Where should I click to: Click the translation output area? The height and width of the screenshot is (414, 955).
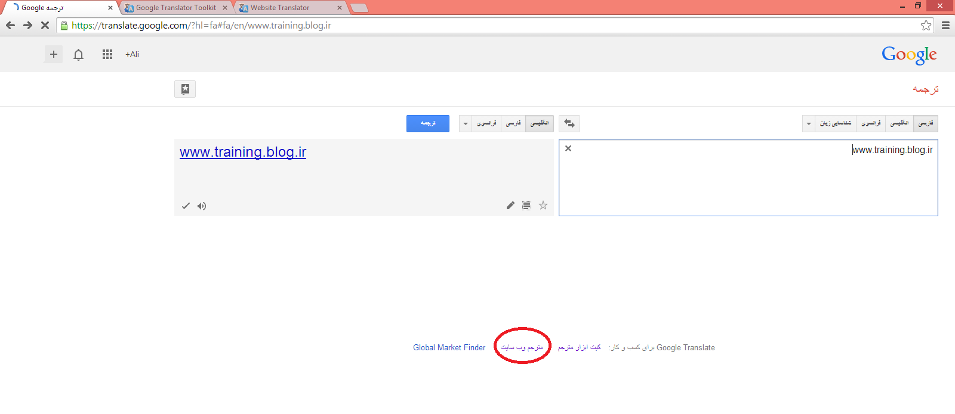tap(364, 178)
